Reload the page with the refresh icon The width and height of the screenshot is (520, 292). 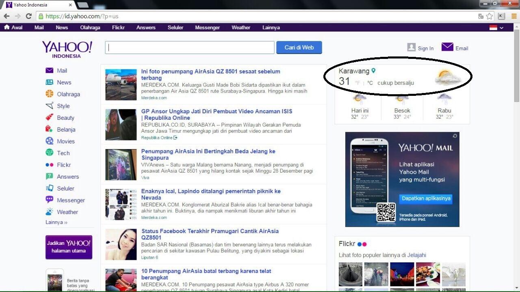[28, 16]
